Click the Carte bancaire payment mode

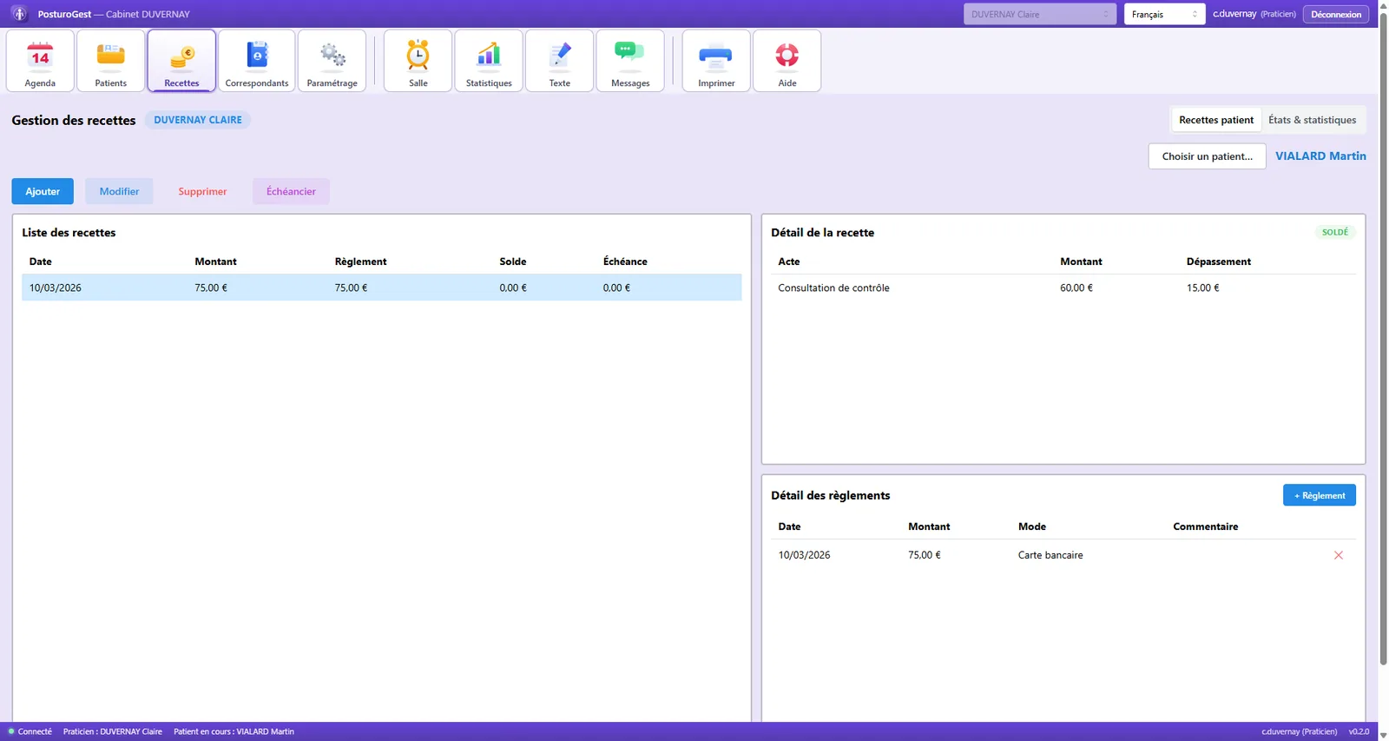point(1050,555)
